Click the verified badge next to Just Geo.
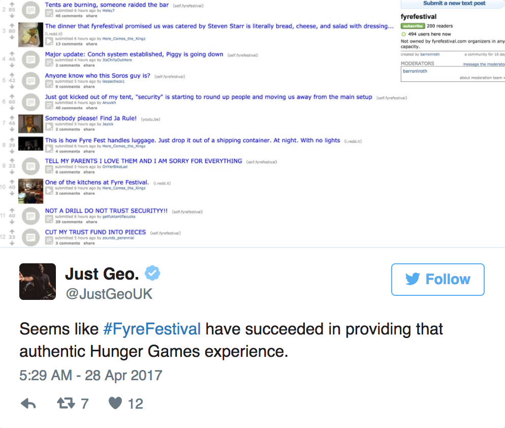The width and height of the screenshot is (505, 428). [152, 274]
